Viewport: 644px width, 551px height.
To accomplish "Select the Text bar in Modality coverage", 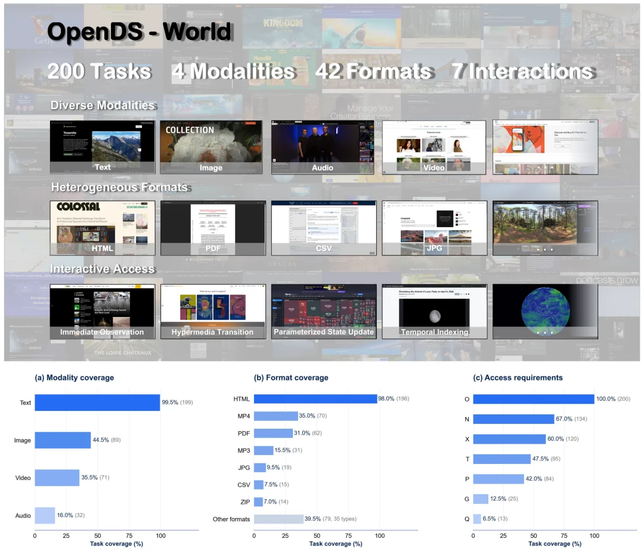I will [97, 403].
